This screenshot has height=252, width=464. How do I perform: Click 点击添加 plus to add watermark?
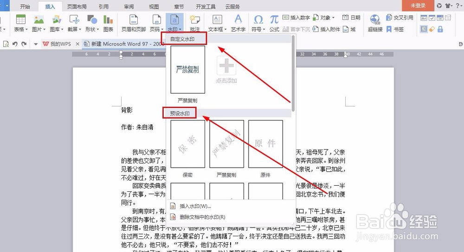pyautogui.click(x=226, y=66)
